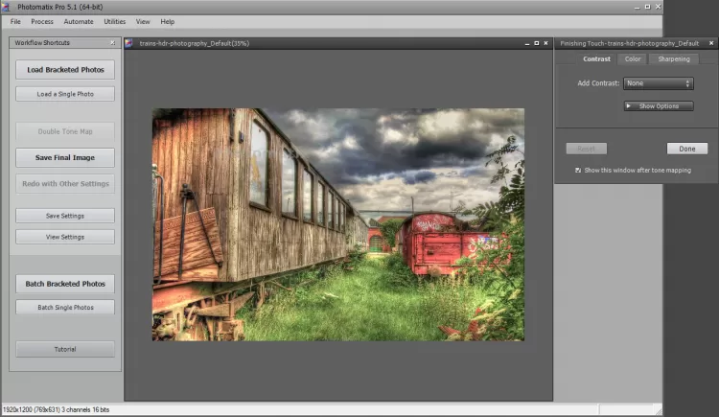The width and height of the screenshot is (719, 417).
Task: Minimize the trains-hdr-photography image window
Action: pyautogui.click(x=527, y=43)
